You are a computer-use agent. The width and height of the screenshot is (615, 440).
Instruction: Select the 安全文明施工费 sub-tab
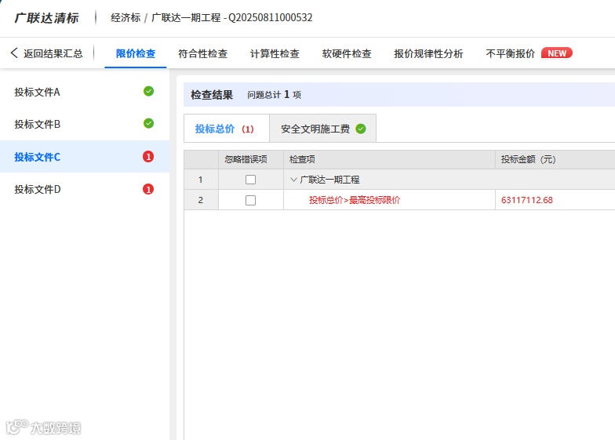[323, 129]
